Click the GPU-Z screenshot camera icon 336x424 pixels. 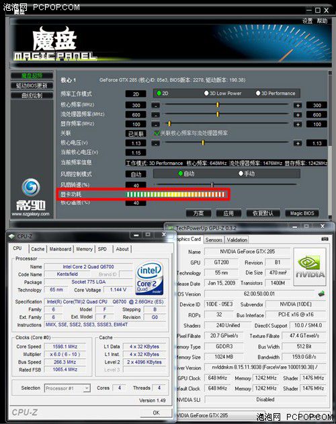pyautogui.click(x=325, y=239)
